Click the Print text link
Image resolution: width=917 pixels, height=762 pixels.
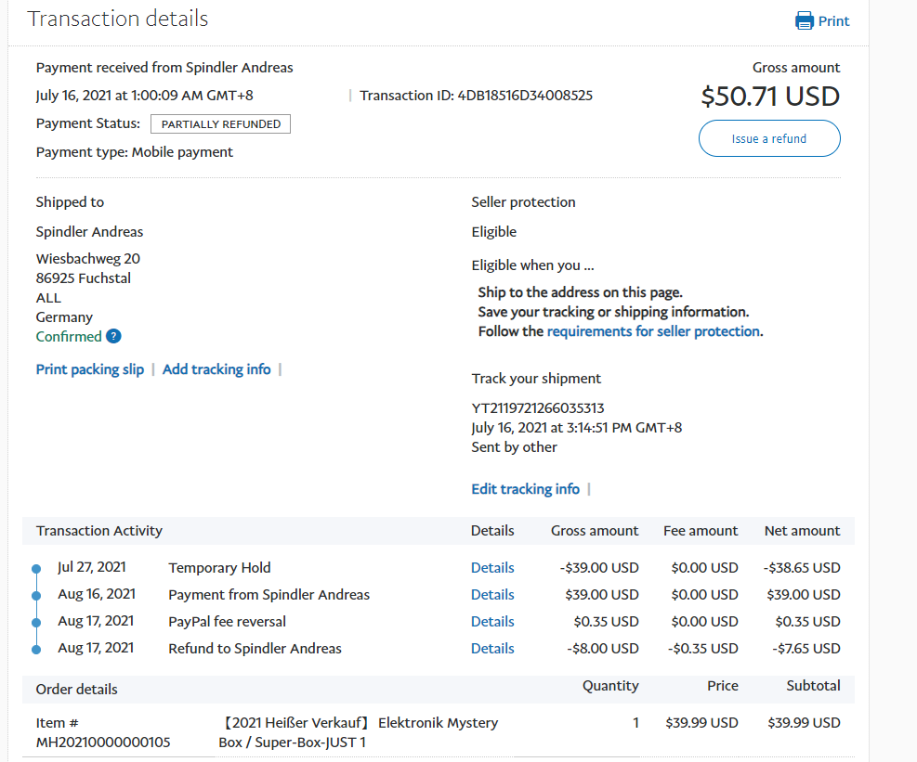click(x=833, y=21)
